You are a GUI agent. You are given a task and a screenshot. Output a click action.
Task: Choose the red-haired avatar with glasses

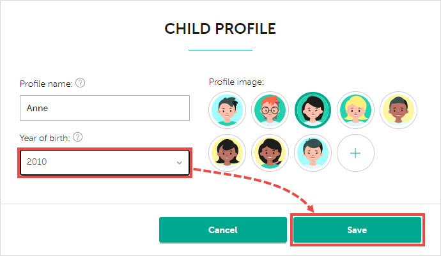coord(270,110)
